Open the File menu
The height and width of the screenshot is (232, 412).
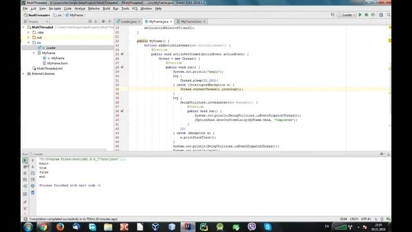(25, 8)
